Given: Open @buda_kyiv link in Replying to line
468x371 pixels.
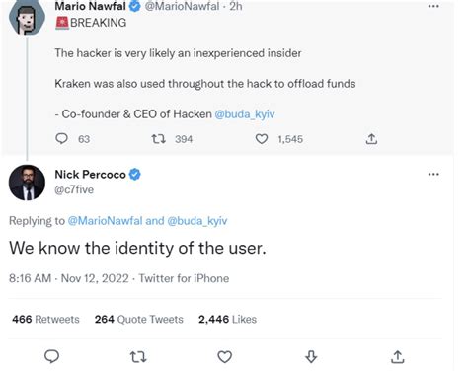Looking at the screenshot, I should [x=197, y=221].
